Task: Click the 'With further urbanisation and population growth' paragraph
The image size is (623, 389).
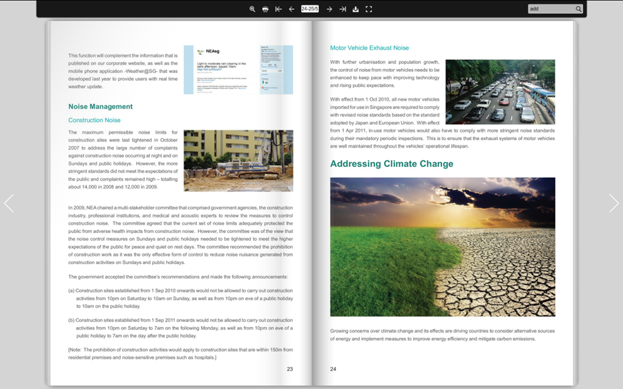Action: click(x=385, y=74)
